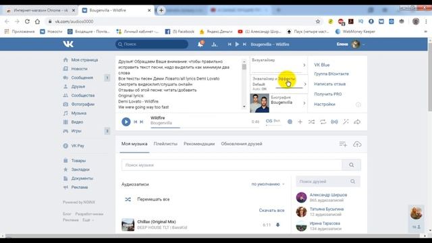Open the profile menu arrow next to avatar

click(364, 45)
